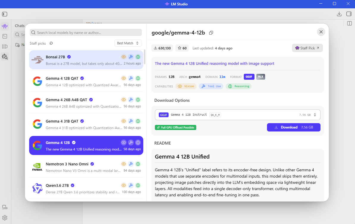Toggle the left sidebar panel icon
This screenshot has width=355, height=224.
4,14
